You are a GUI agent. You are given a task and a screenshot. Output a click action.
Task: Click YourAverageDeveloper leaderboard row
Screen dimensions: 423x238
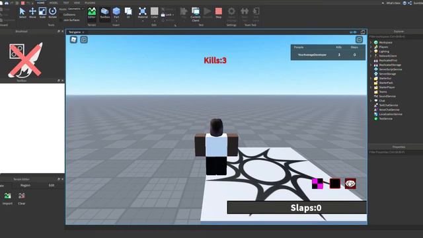tap(328, 55)
